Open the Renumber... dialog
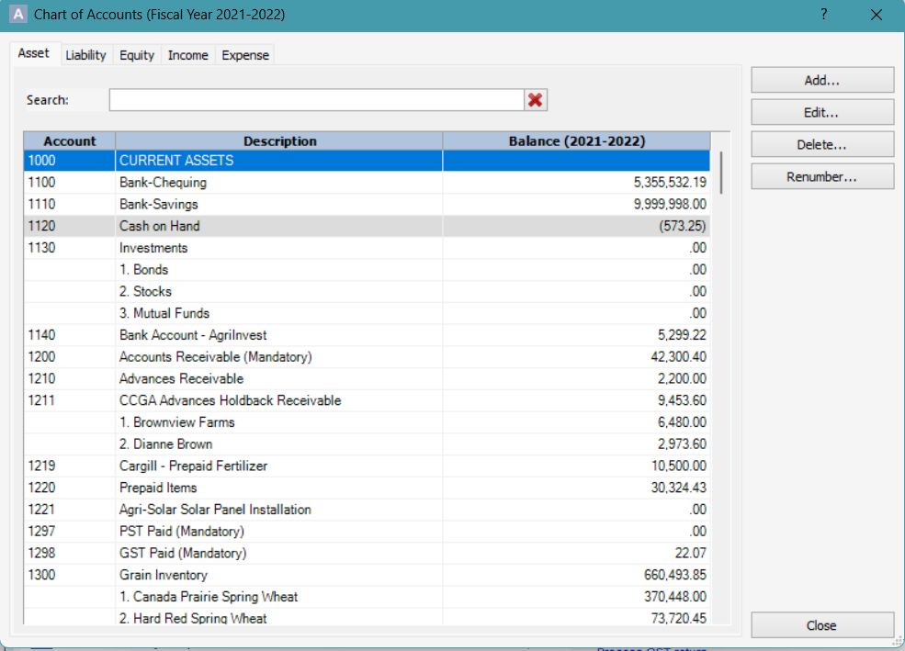 (x=821, y=177)
